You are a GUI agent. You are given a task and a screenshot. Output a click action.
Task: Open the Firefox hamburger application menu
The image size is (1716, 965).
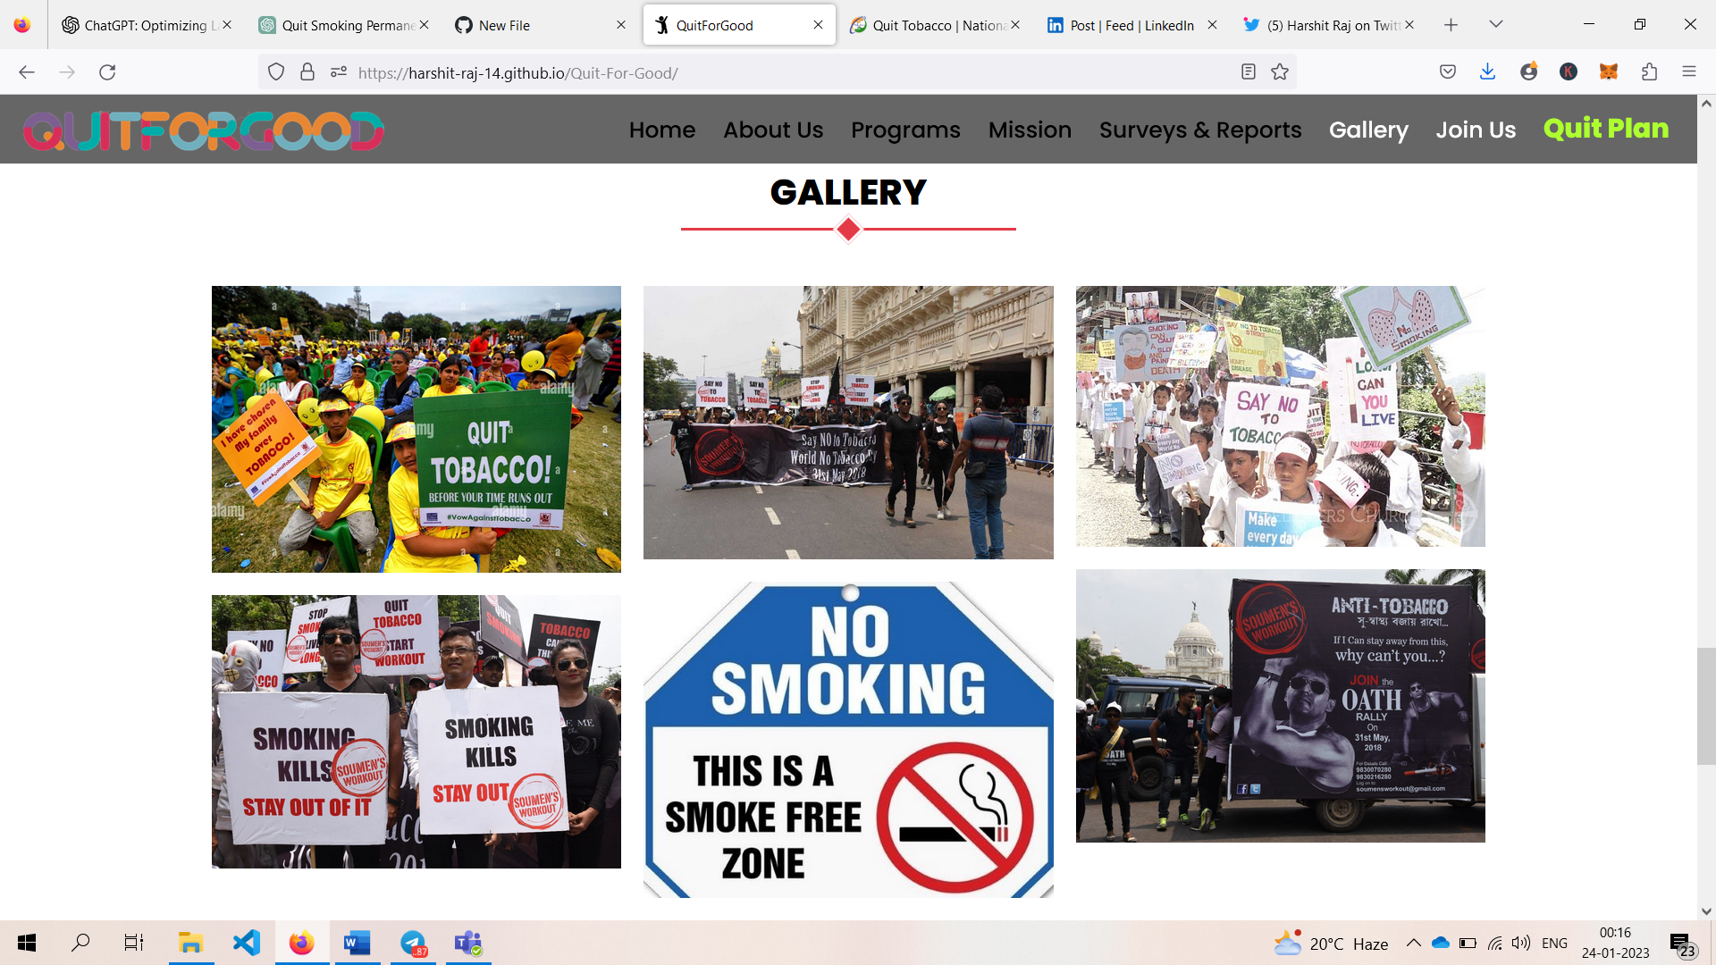tap(1688, 72)
